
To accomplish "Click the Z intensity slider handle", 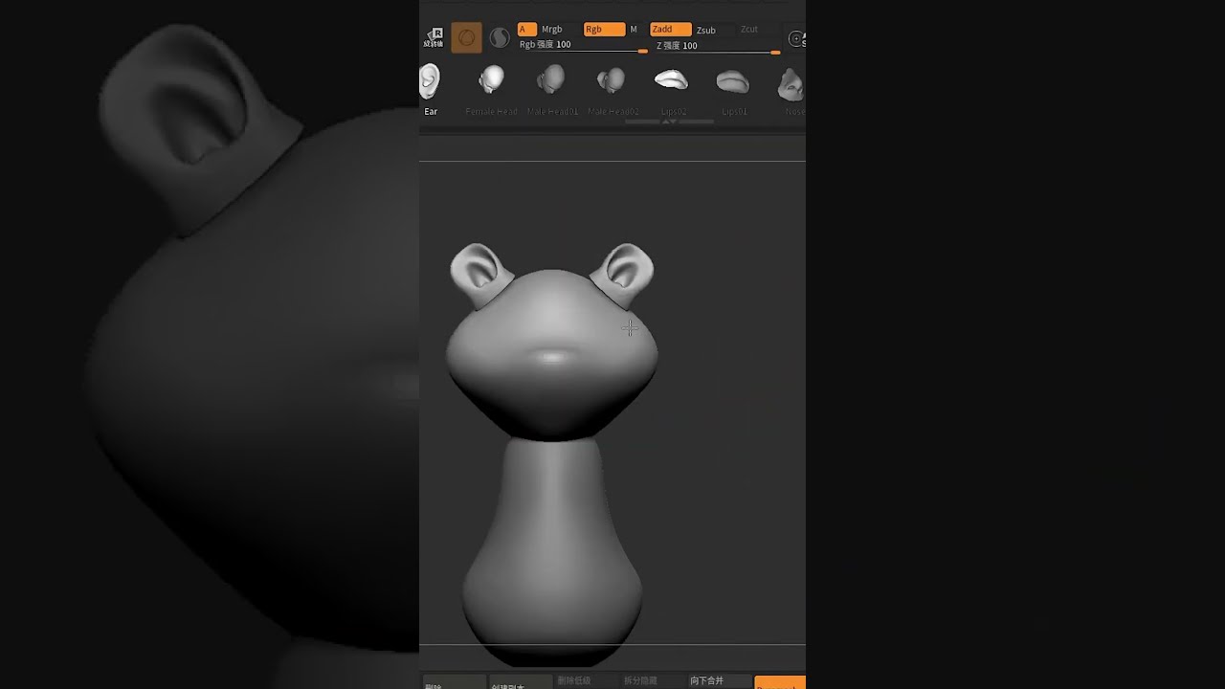I will [775, 53].
